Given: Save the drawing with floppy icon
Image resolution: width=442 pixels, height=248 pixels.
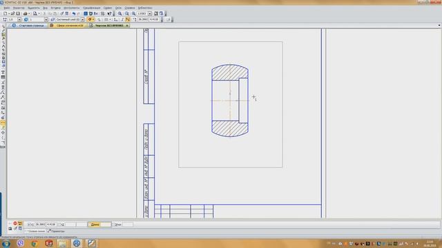Looking at the screenshot, I should [x=18, y=14].
